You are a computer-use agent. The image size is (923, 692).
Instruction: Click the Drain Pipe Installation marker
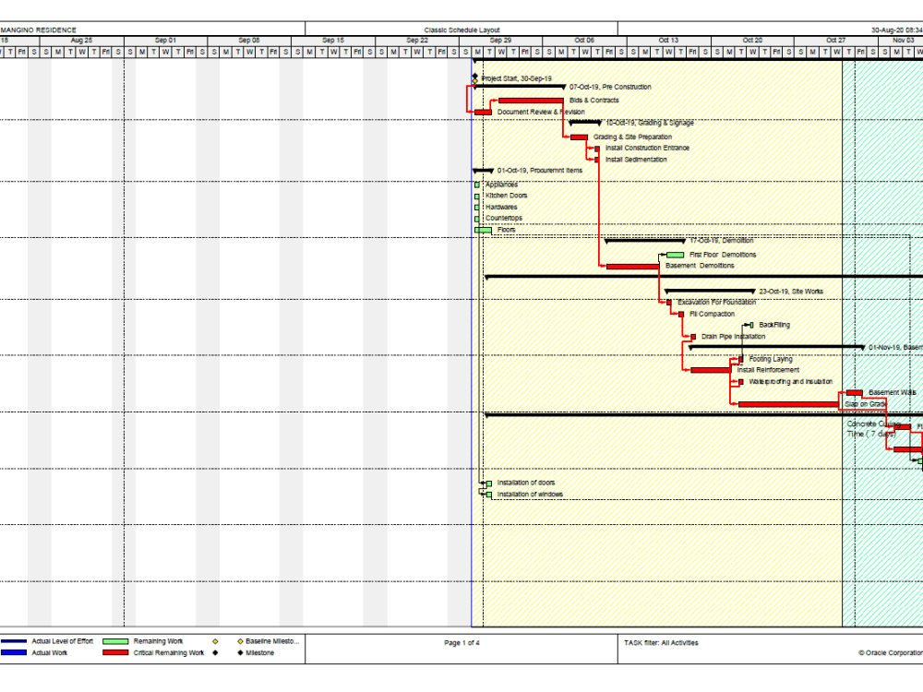pos(693,337)
